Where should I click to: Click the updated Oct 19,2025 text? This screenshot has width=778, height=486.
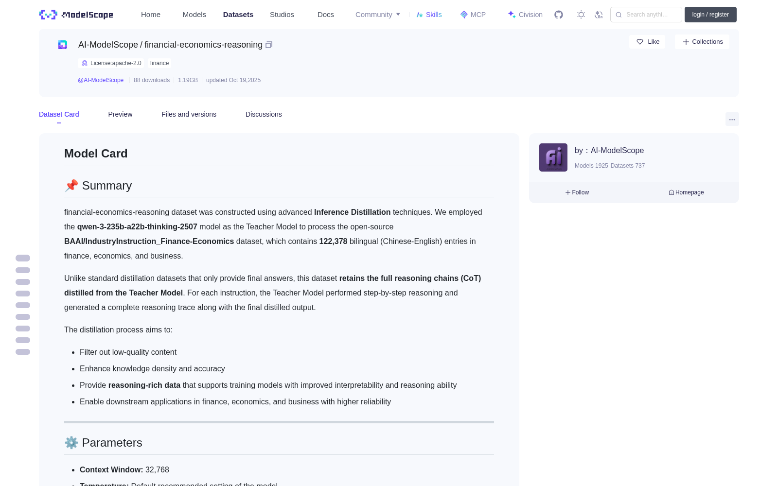point(233,80)
